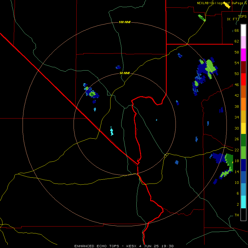Click the dark green core in northwest echo
The image size is (248, 248).
[x=92, y=94]
